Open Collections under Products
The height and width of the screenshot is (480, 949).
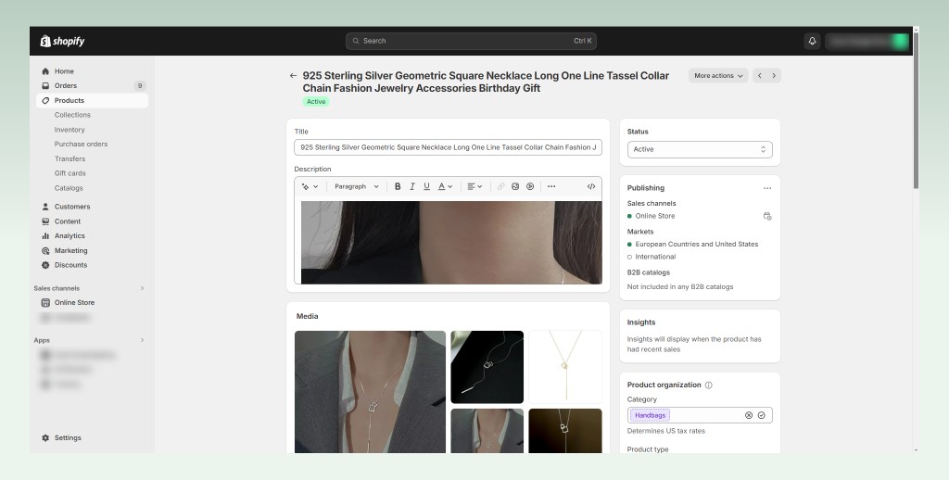[x=72, y=115]
